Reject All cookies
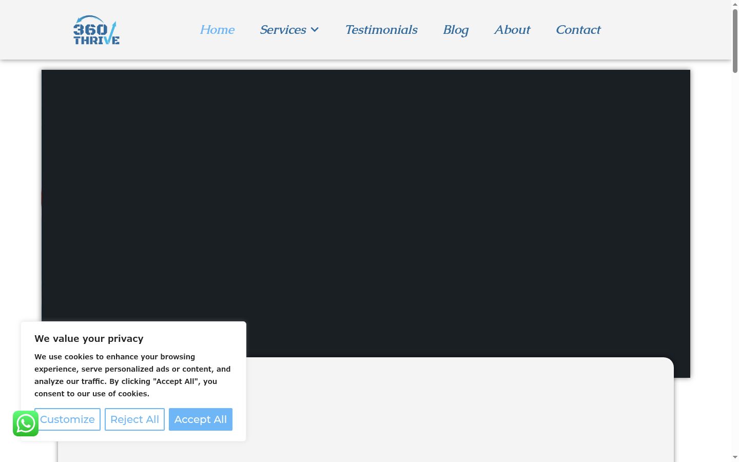The width and height of the screenshot is (739, 462). click(134, 419)
